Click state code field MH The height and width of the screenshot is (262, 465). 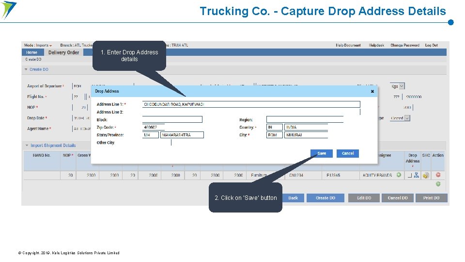150,135
